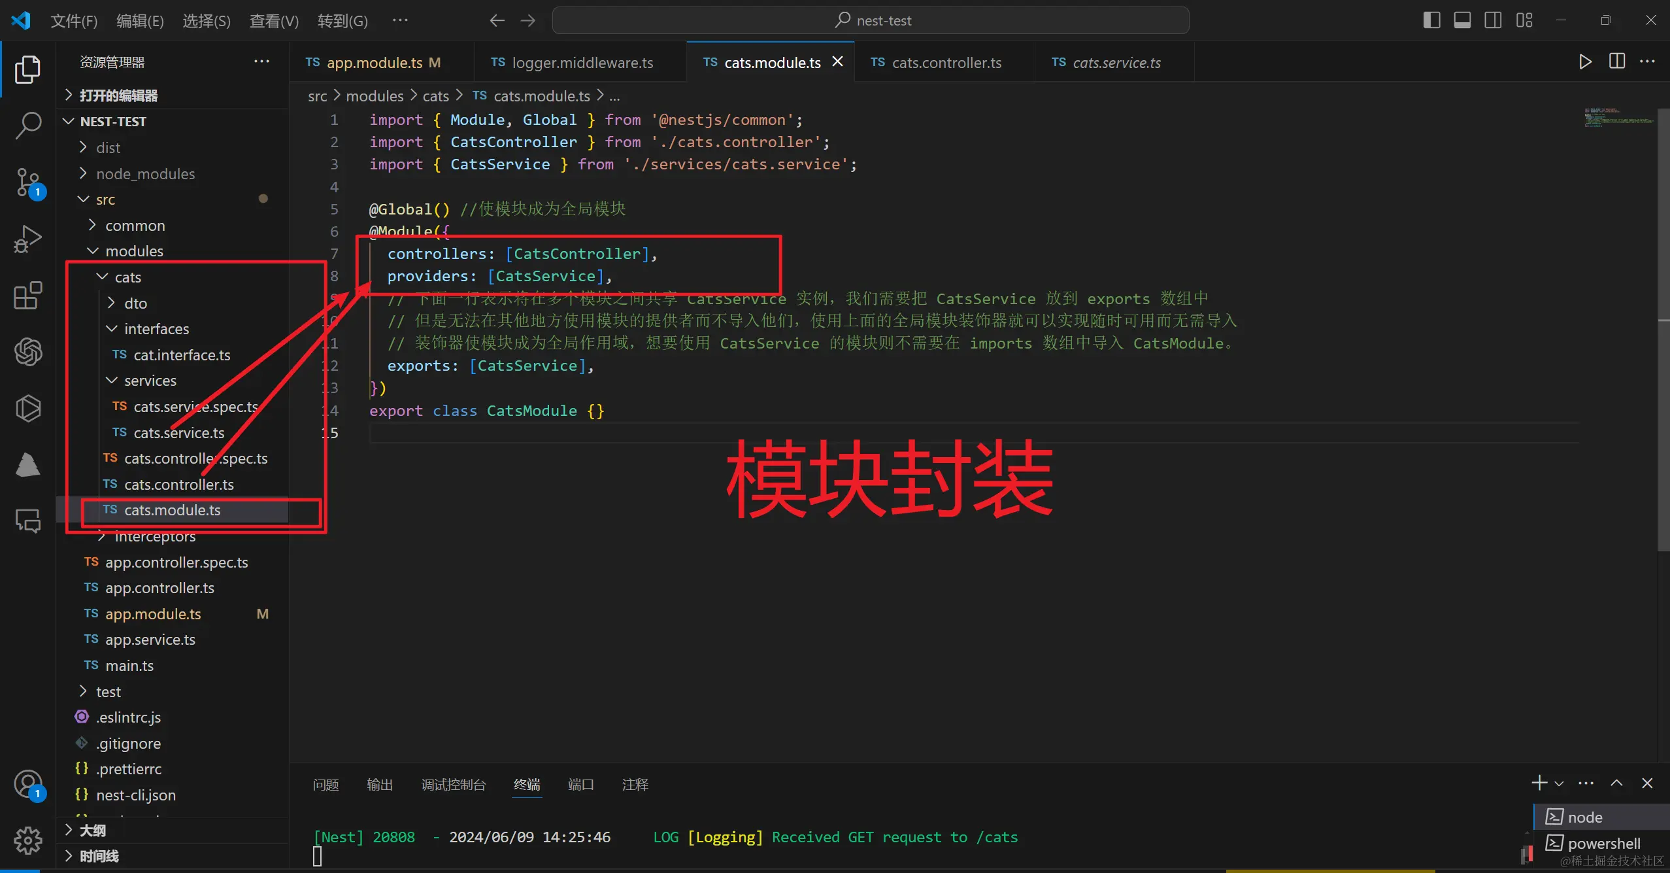The width and height of the screenshot is (1670, 873).
Task: Switch to the app.module.ts tab
Action: coord(381,62)
